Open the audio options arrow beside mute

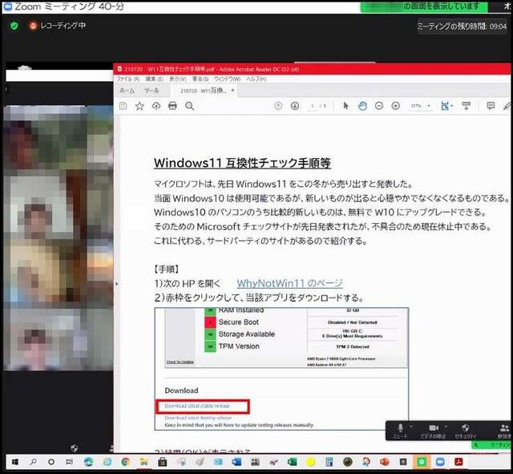[411, 426]
